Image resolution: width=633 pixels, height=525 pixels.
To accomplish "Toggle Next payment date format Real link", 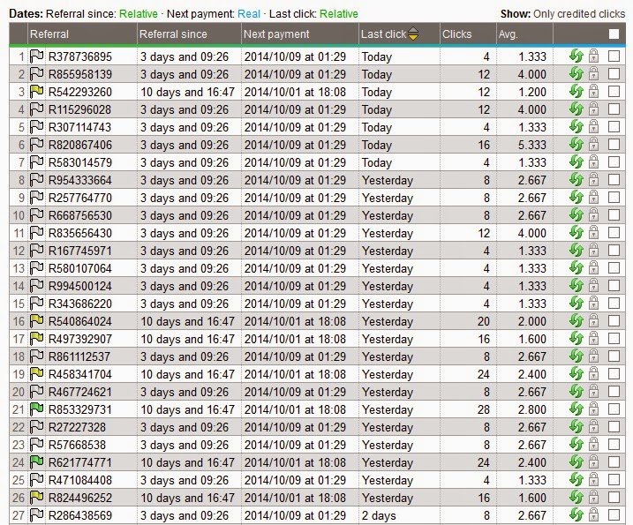I will click(249, 14).
